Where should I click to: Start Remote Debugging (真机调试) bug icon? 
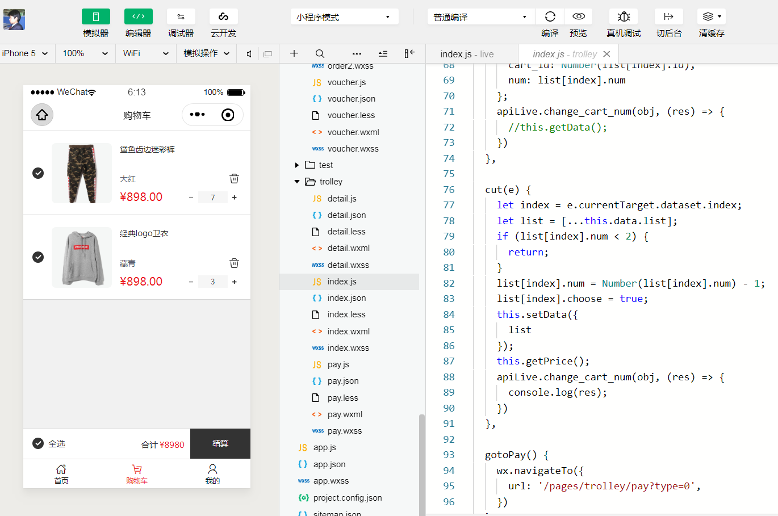[x=624, y=17]
